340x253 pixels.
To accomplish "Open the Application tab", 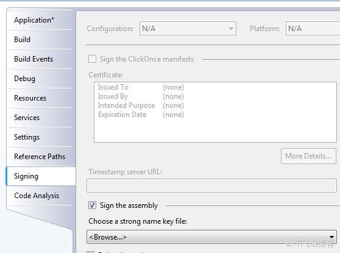I will point(41,20).
